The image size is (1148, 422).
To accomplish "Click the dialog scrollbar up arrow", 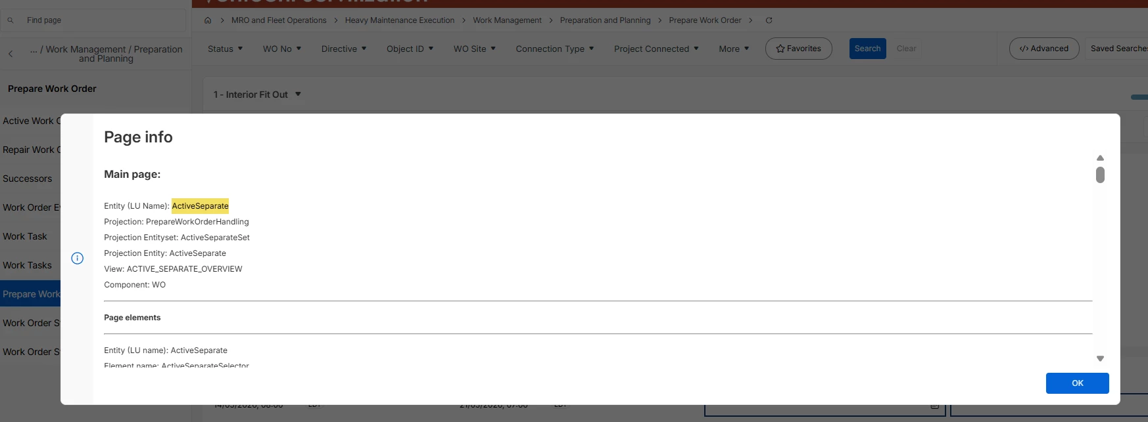I will click(x=1100, y=158).
